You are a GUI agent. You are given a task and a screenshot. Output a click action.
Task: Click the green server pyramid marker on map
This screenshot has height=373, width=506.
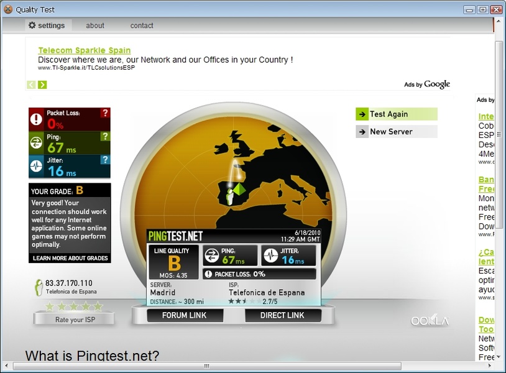point(239,189)
